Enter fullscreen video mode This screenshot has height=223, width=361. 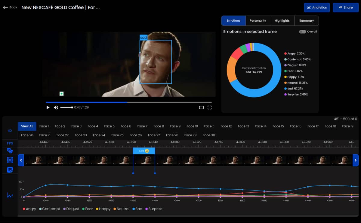210,107
